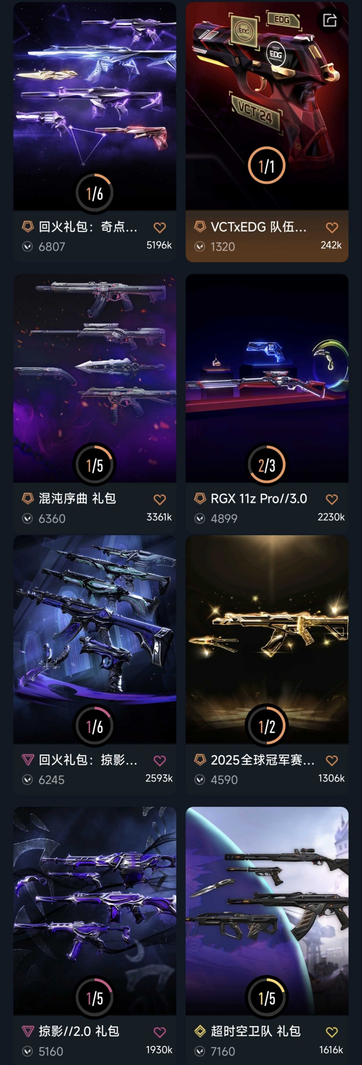Like the 混沌序曲 礼包 bundle
This screenshot has width=362, height=1065.
click(x=160, y=499)
